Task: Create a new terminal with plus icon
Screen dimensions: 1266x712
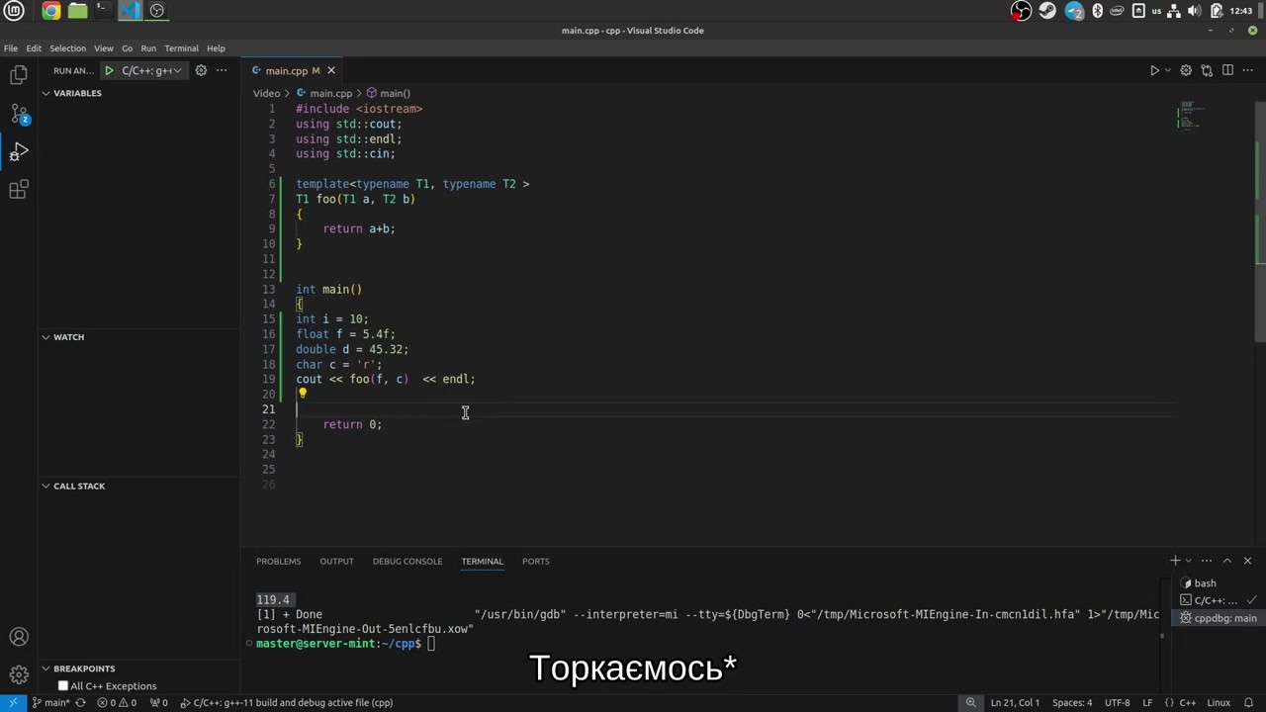Action: point(1175,561)
